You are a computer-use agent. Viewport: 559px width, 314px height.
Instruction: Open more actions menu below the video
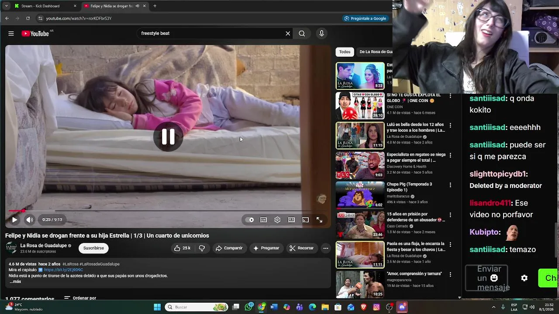point(325,248)
